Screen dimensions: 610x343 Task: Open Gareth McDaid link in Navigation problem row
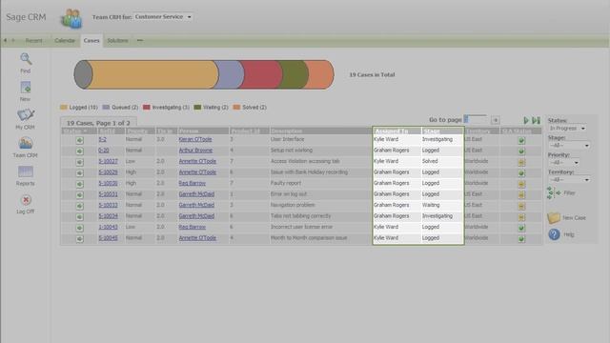(196, 205)
